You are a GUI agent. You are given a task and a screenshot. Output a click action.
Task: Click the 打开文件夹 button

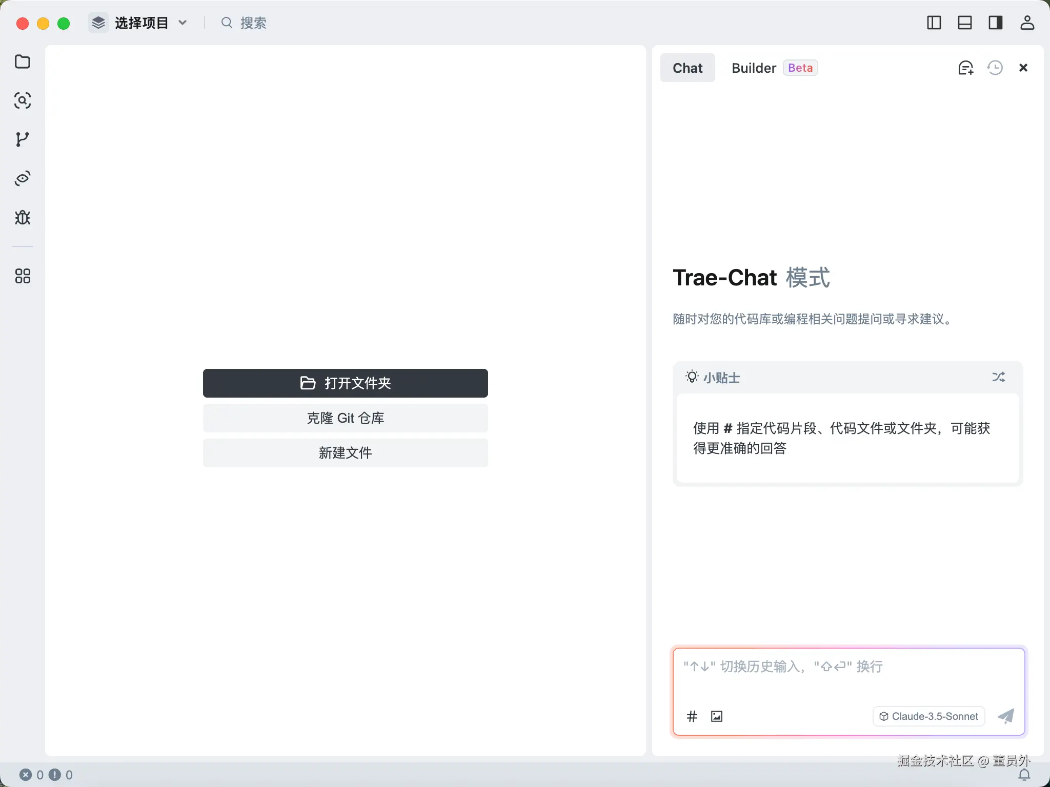(x=346, y=383)
